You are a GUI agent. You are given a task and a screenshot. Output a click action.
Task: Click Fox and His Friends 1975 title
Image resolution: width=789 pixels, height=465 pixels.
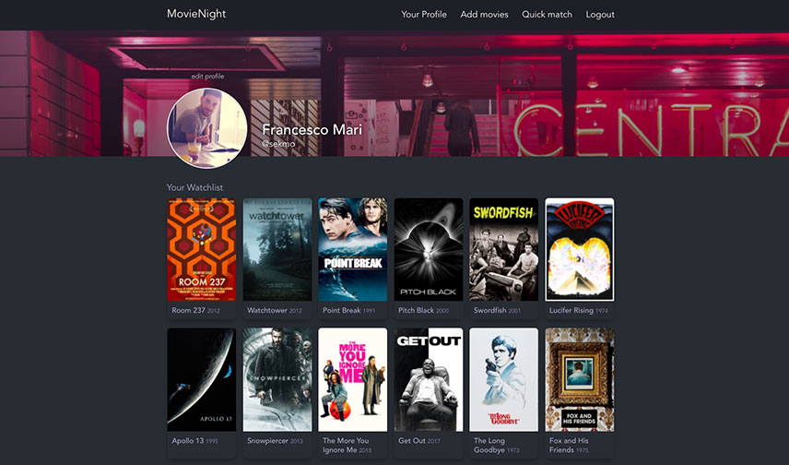[569, 445]
